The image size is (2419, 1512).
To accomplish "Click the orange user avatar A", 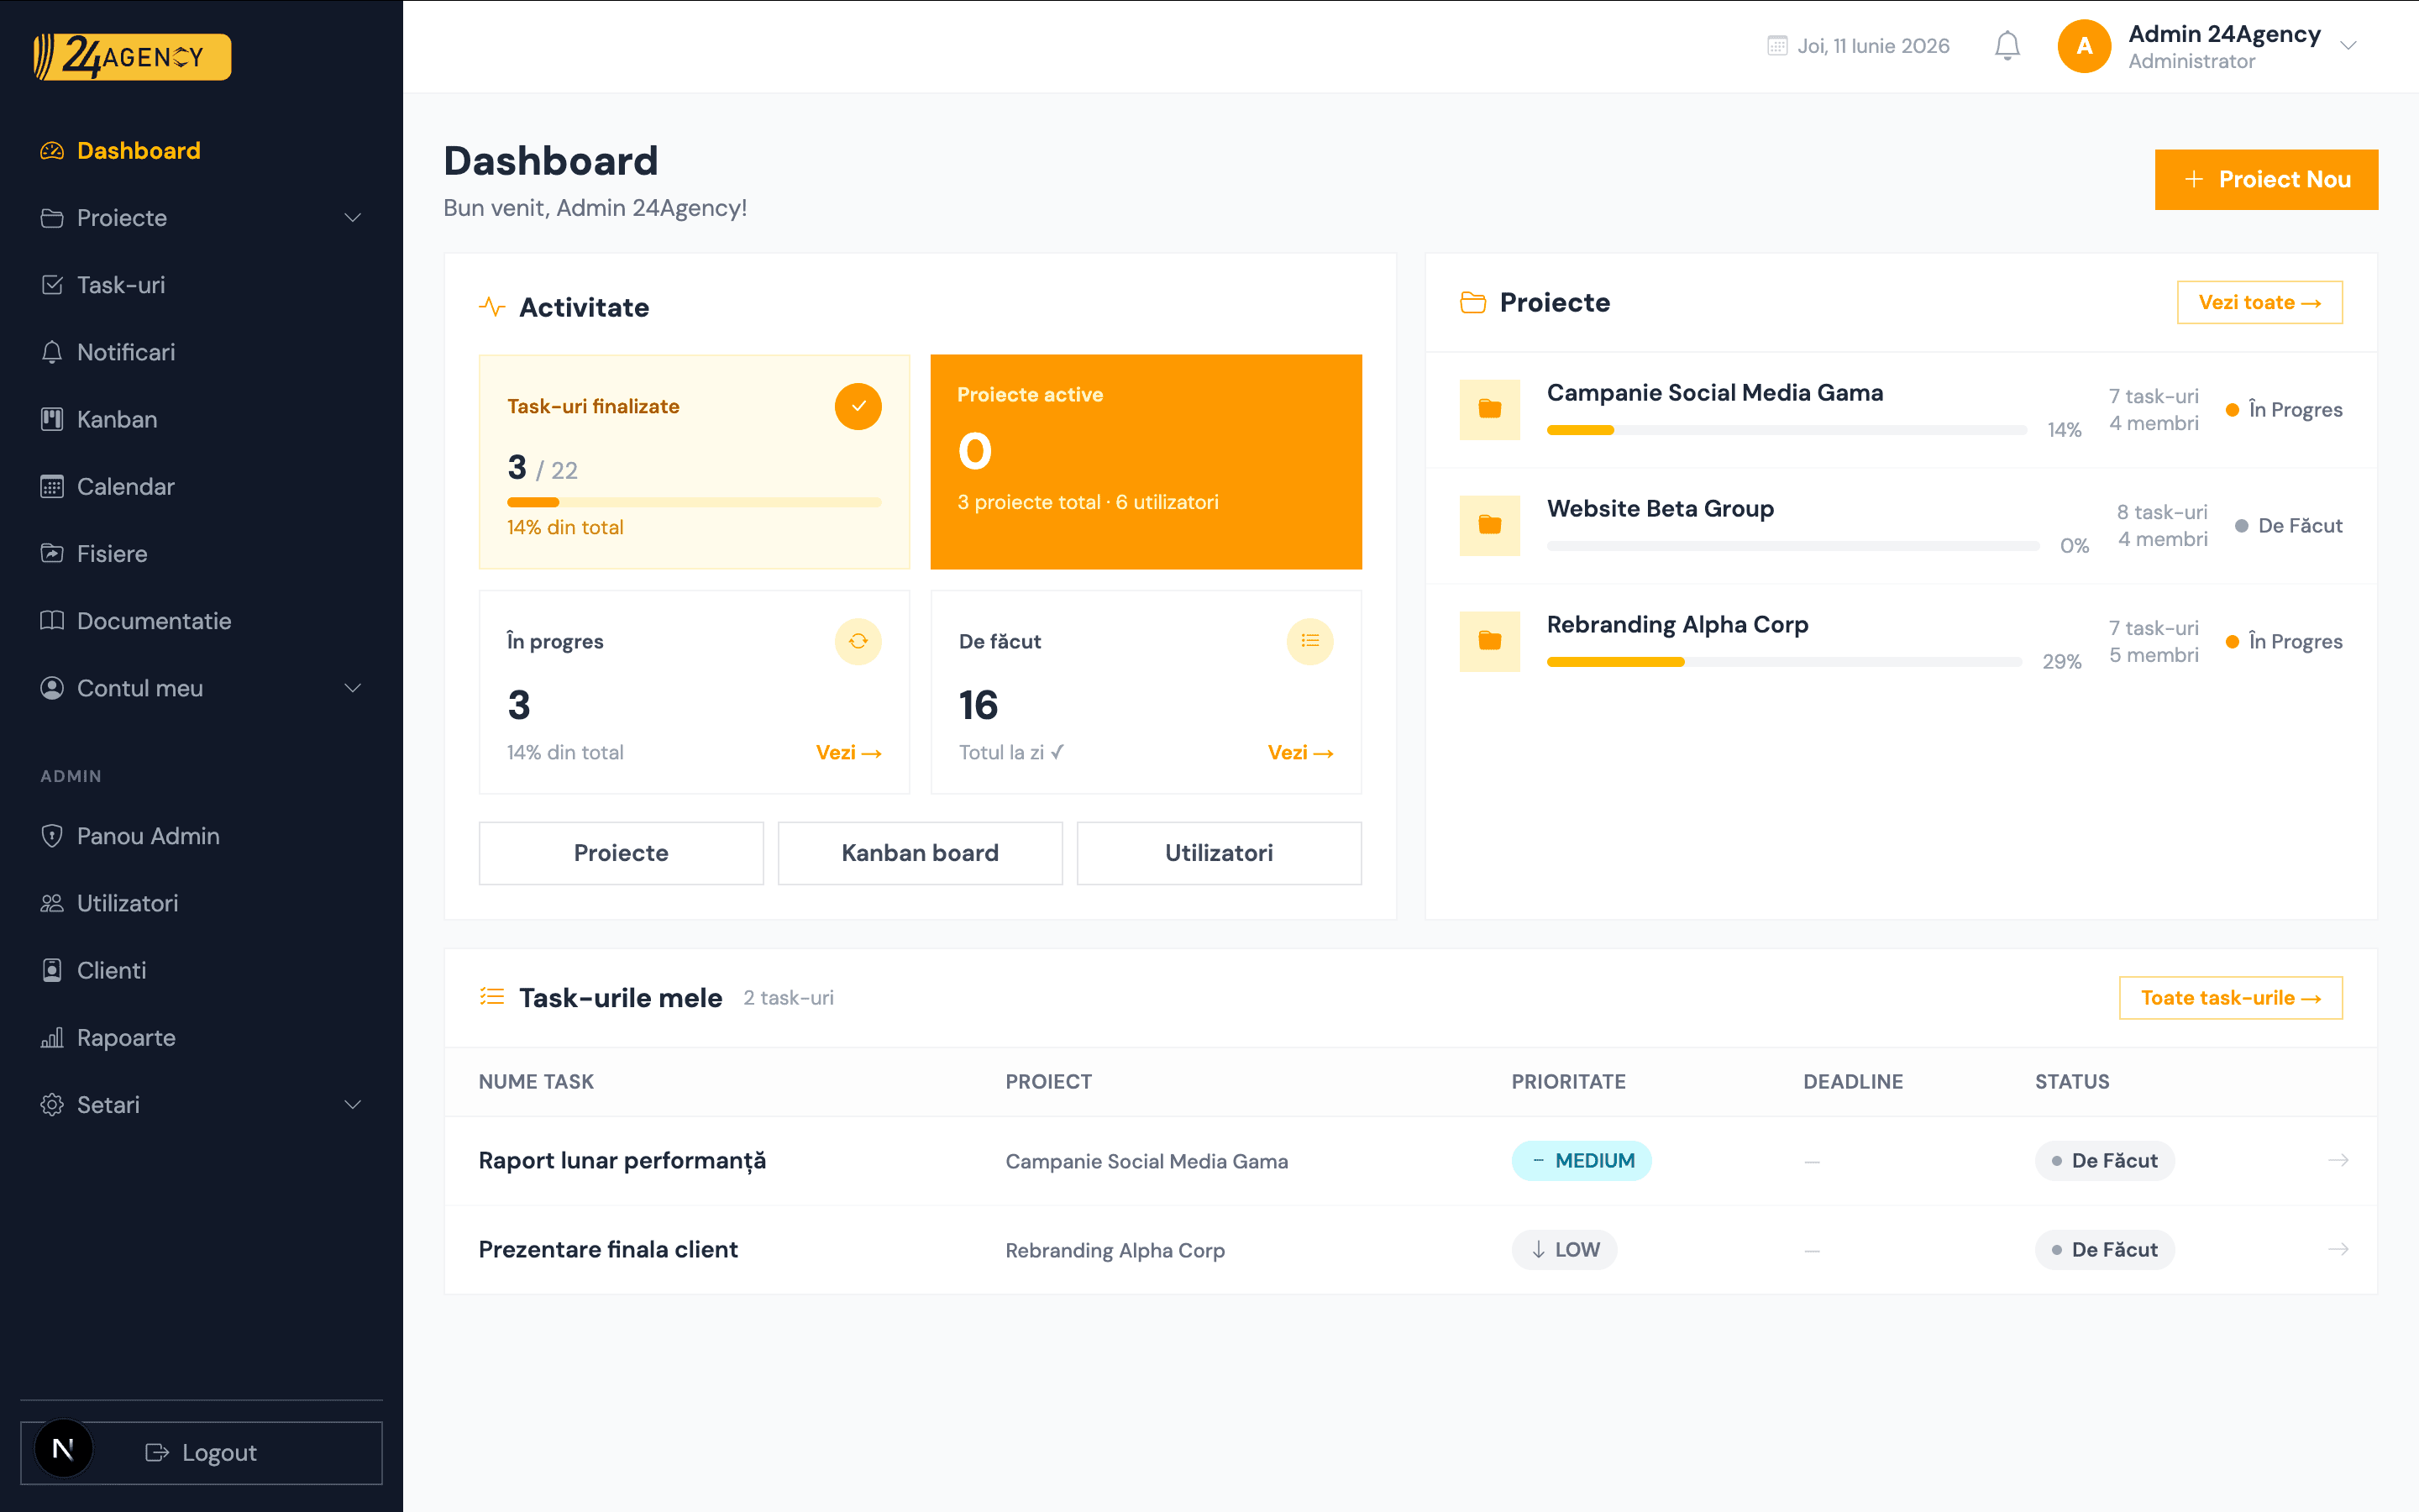I will pos(2084,46).
